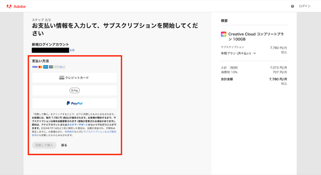
Task: Click the 7,073 円/月 subtotal value
Action: [x=278, y=68]
